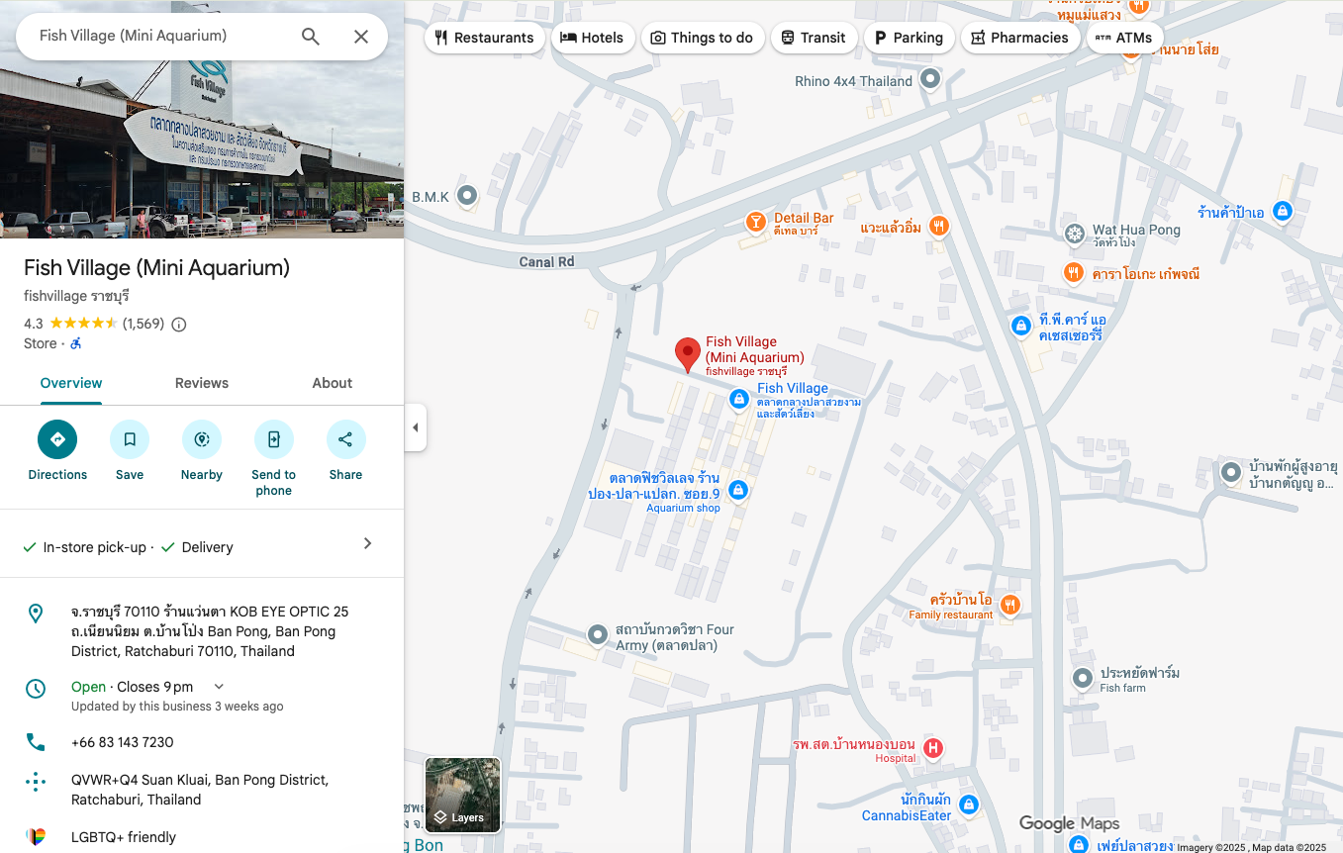Open the Layers selector

pos(461,795)
